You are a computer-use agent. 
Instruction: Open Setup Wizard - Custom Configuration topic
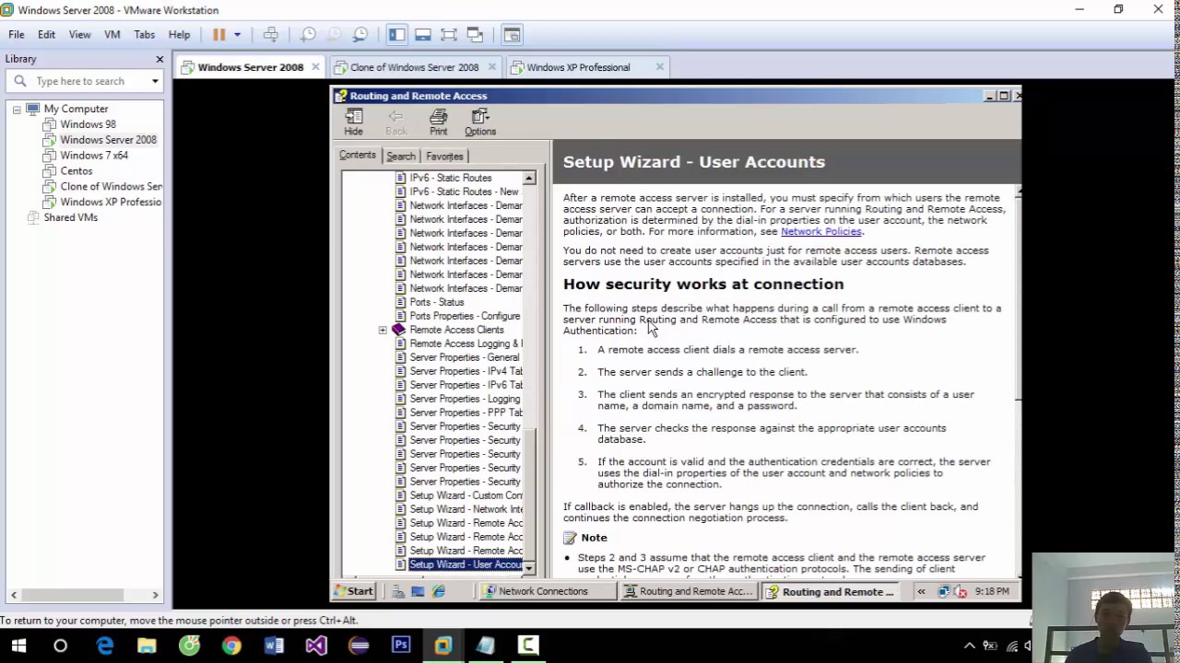coord(466,495)
